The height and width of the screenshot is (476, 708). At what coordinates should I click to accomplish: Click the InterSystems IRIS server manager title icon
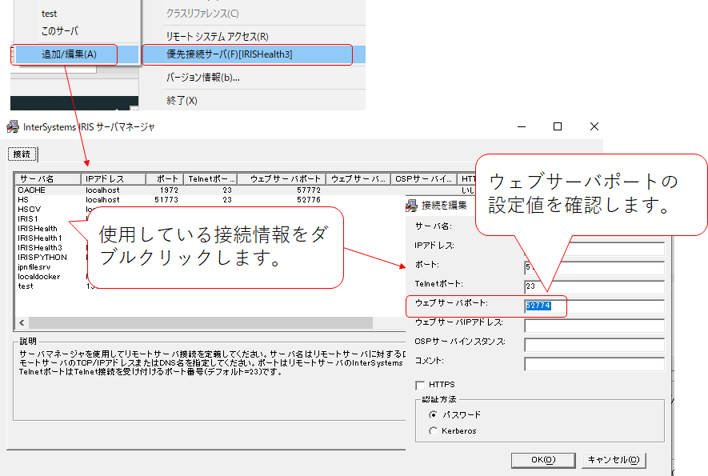point(12,126)
